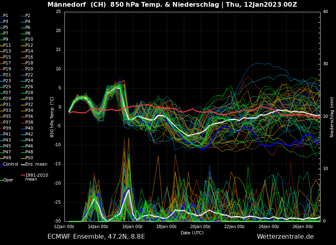Click the P1 legend label
The image size is (336, 245).
pos(6,16)
